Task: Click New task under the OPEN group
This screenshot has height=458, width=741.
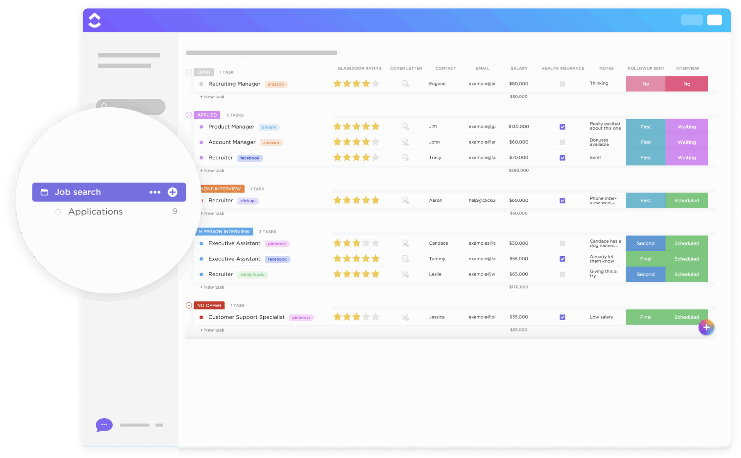Action: tap(212, 96)
